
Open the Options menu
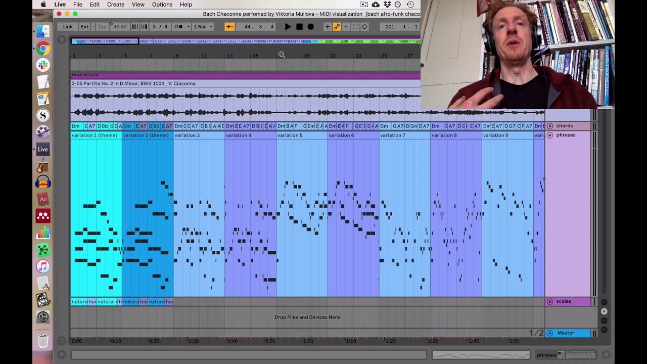pos(162,5)
